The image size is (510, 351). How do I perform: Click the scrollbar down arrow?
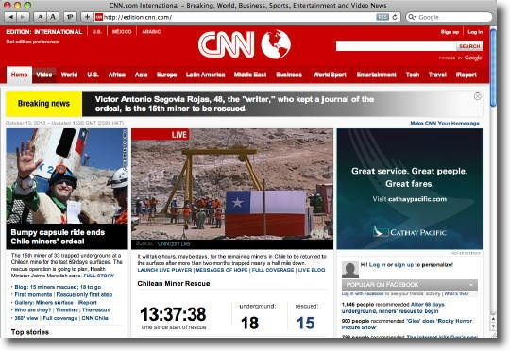[x=493, y=327]
